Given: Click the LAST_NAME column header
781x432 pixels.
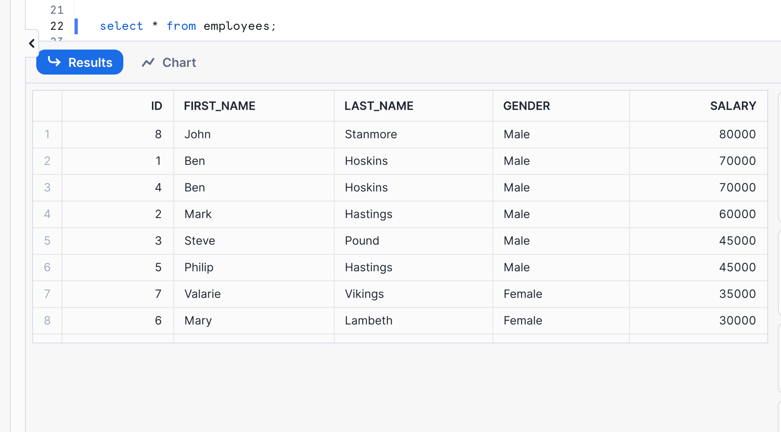Looking at the screenshot, I should (413, 106).
